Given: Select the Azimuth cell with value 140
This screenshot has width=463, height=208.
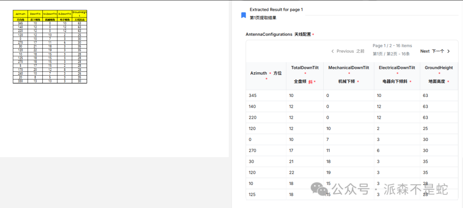Looking at the screenshot, I should [253, 106].
